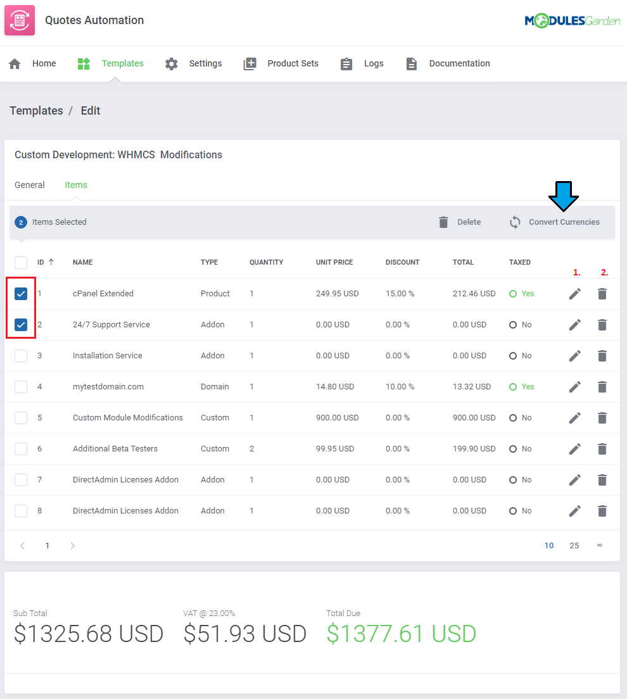The height and width of the screenshot is (699, 627).
Task: Check the row 7 DirectAdmin checkbox
Action: pyautogui.click(x=21, y=480)
